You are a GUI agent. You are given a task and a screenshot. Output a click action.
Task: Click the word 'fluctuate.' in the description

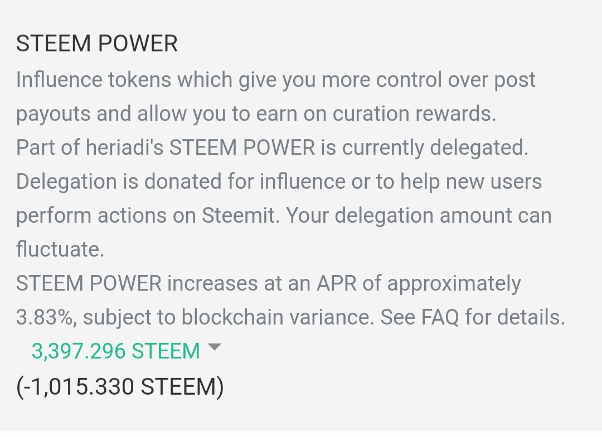pyautogui.click(x=60, y=249)
